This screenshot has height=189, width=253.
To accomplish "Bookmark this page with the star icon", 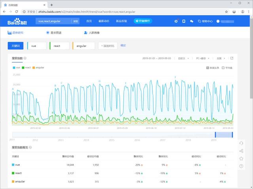I will [227, 11].
